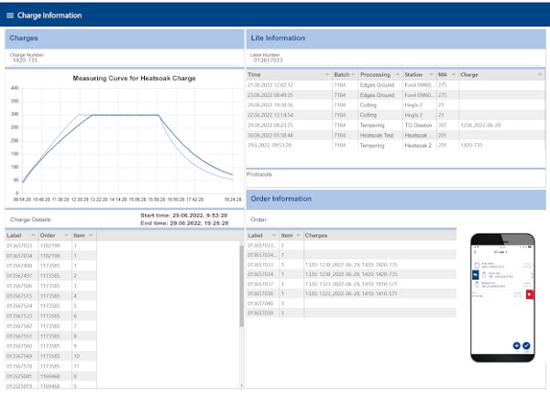Select Charge Details row with label 013657033
Viewport: 550px width, 397px height.
click(50, 246)
